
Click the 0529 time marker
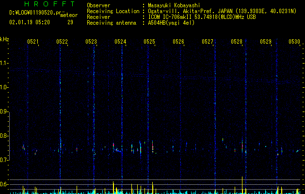(x=266, y=42)
